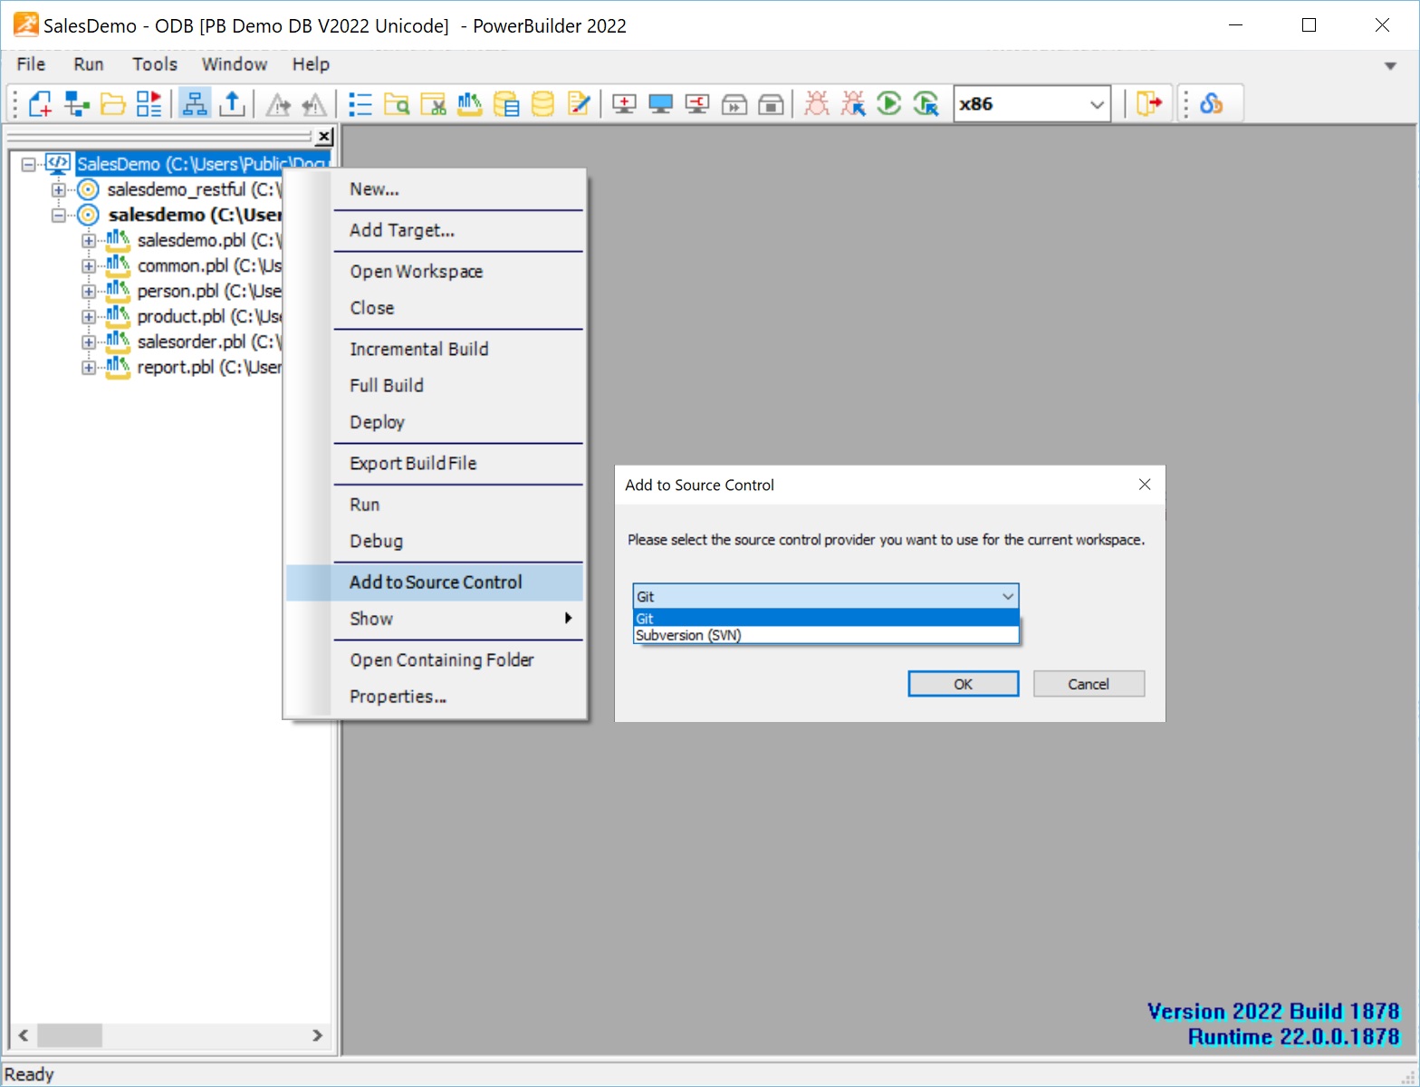The width and height of the screenshot is (1420, 1087).
Task: Click the Next Error toolbar icon
Action: click(277, 104)
